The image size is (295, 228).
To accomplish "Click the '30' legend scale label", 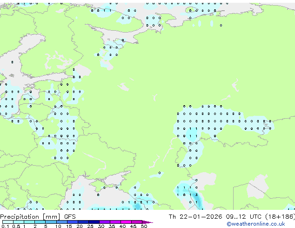I will [x=101, y=226].
